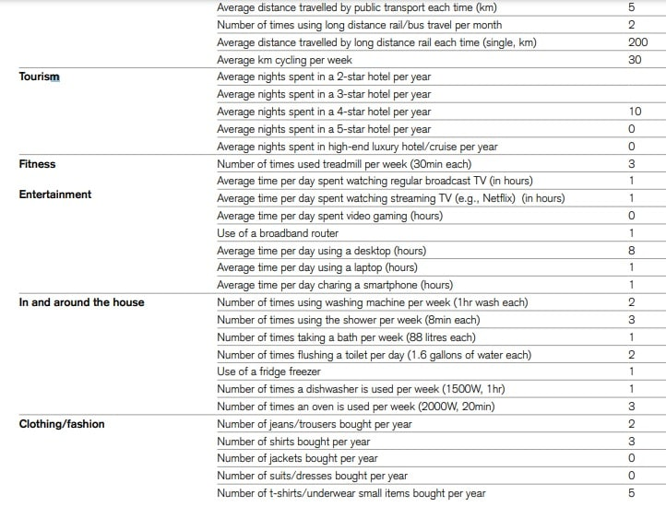Viewport: 666px width, 507px height.
Task: Click 'Use of a broadband router' row label
Action: point(278,233)
